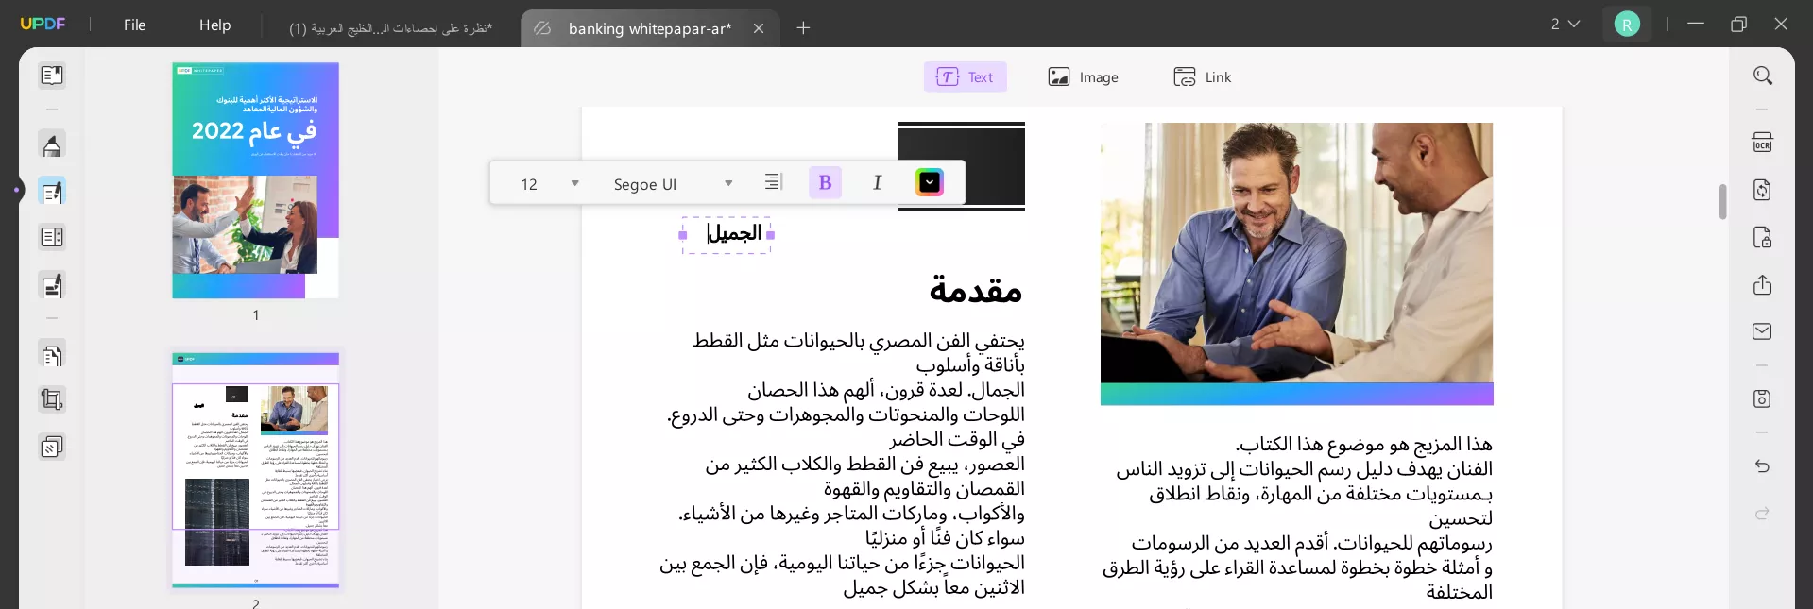Expand the left panel collapse handle dot
The width and height of the screenshot is (1813, 609).
(x=17, y=190)
